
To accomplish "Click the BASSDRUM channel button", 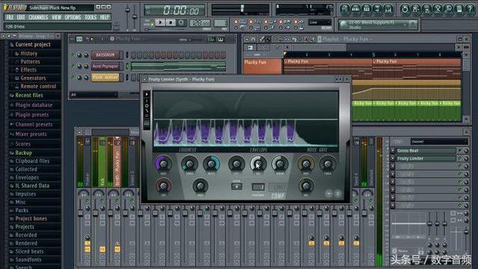I will pos(105,55).
